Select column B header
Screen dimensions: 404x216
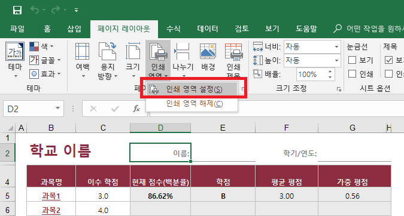(51, 128)
